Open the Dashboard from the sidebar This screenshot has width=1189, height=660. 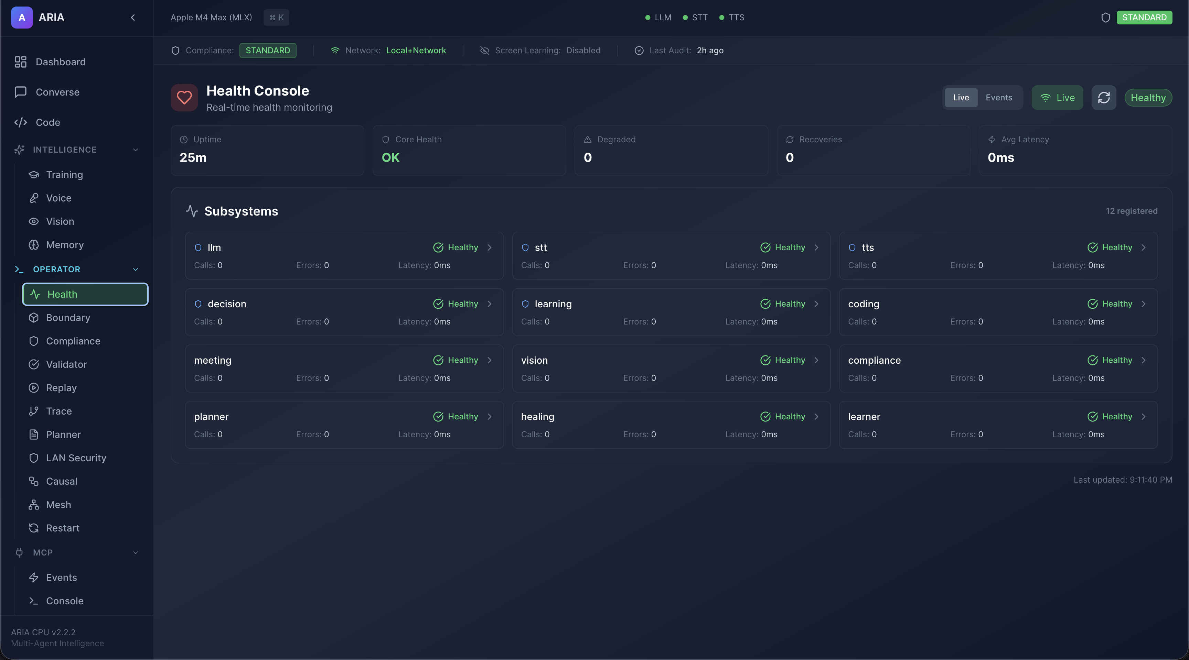point(61,61)
